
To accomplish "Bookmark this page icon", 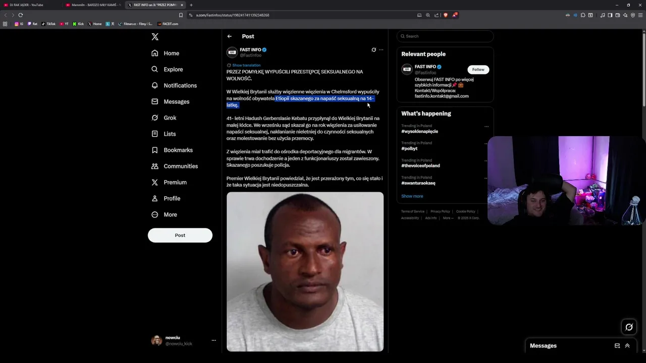I will point(181,15).
